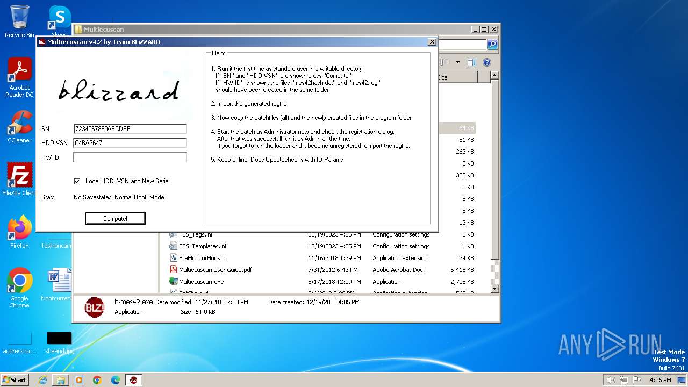Click the file list scroll down arrow
This screenshot has width=688, height=387.
coord(495,289)
